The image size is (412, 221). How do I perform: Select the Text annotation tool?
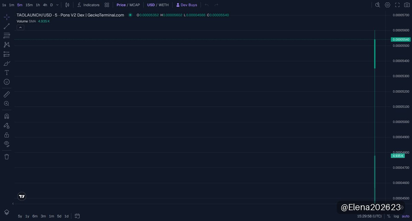pyautogui.click(x=7, y=72)
